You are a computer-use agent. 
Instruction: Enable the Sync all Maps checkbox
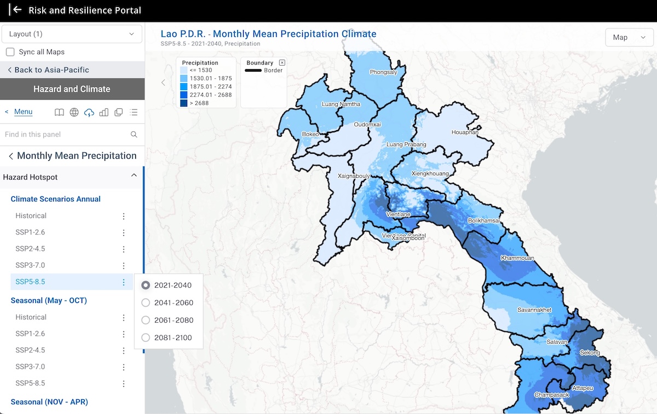pyautogui.click(x=10, y=52)
